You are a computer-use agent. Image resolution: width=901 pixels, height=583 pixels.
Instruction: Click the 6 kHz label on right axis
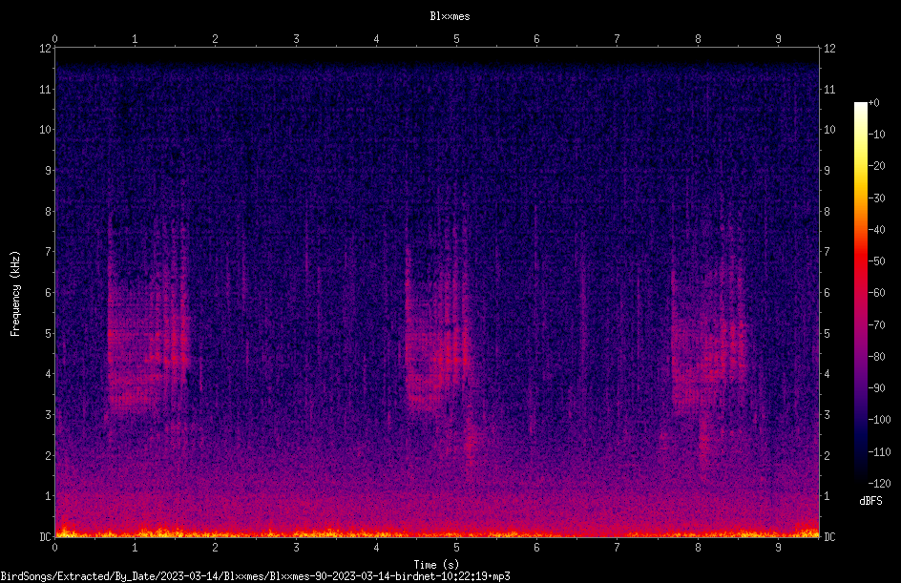point(827,292)
